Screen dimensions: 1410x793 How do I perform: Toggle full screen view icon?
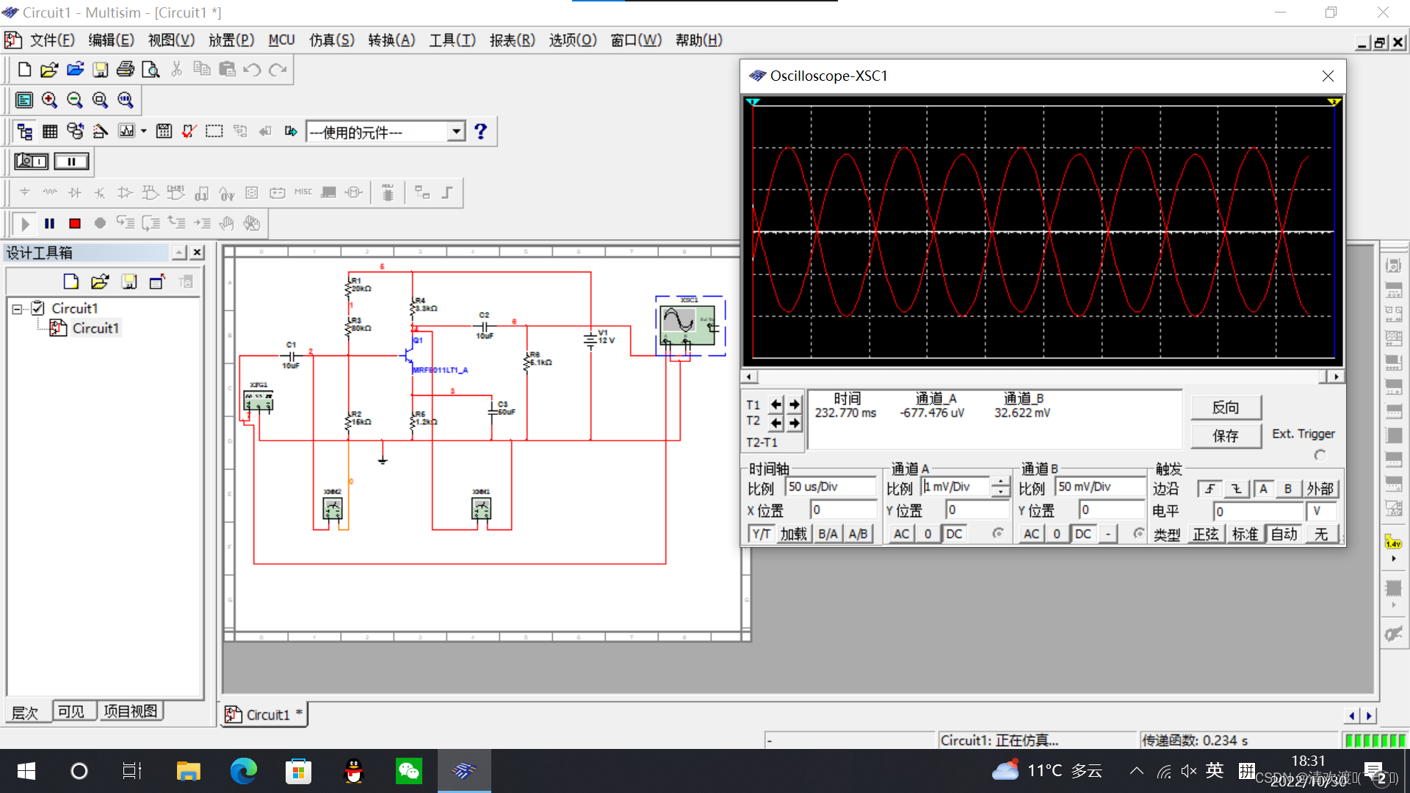[x=24, y=100]
